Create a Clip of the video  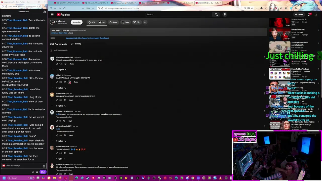[137, 22]
